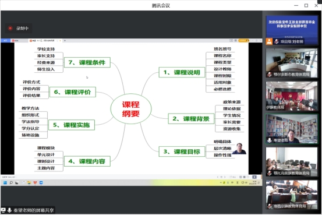Start slideshow with the play icon at bottom right

[x=254, y=177]
